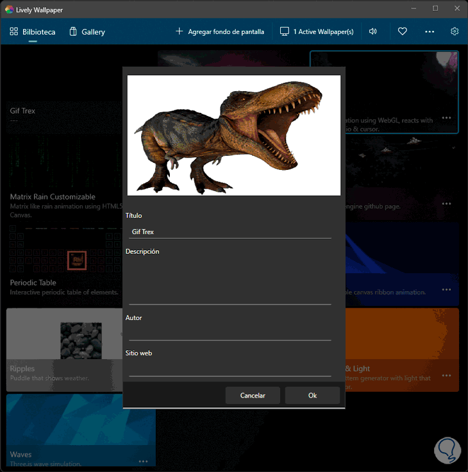Image resolution: width=468 pixels, height=472 pixels.
Task: Open three-dot menu on canvas ribbon card
Action: 446,290
